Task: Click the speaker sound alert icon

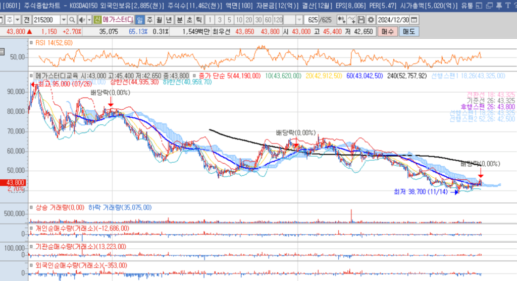Action: [x=82, y=20]
